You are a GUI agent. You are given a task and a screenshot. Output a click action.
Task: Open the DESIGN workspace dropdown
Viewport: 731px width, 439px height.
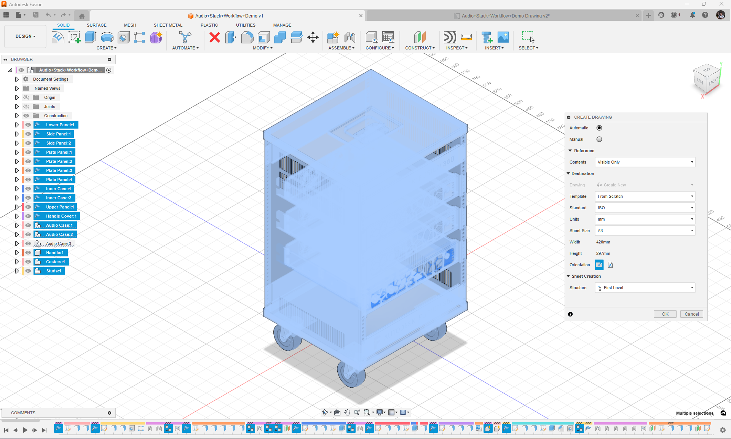point(25,37)
